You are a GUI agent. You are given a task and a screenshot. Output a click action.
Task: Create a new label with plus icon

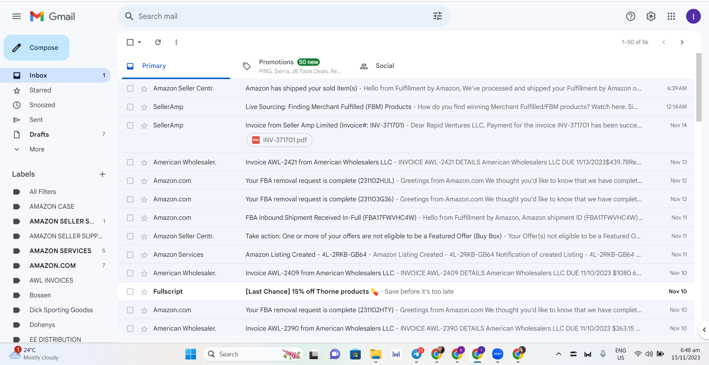click(x=103, y=174)
